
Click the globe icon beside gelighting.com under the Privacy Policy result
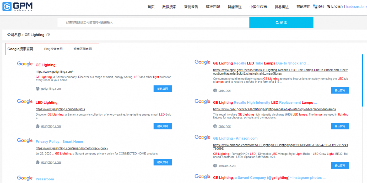[37, 162]
